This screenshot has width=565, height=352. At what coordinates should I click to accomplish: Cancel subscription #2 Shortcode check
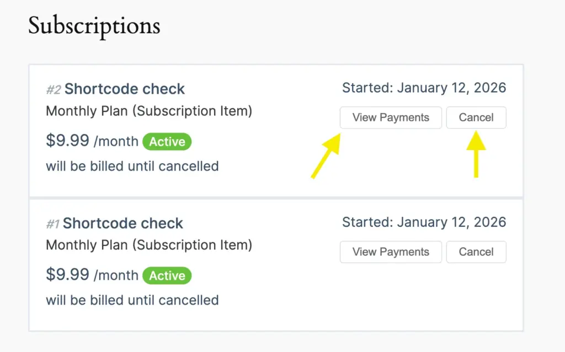pos(476,118)
